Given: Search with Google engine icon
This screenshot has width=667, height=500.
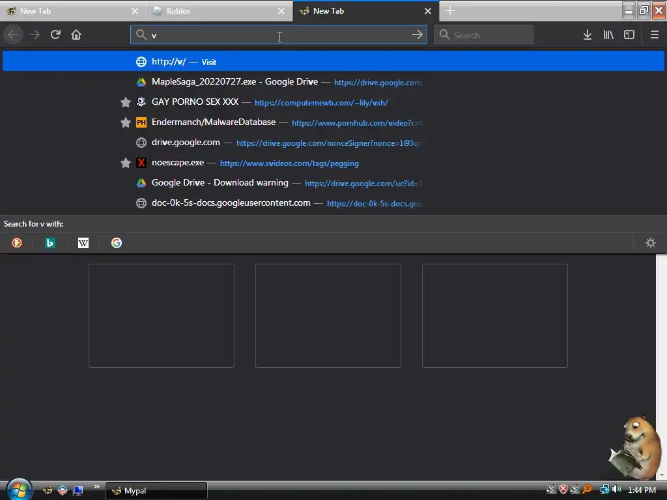Looking at the screenshot, I should [117, 243].
